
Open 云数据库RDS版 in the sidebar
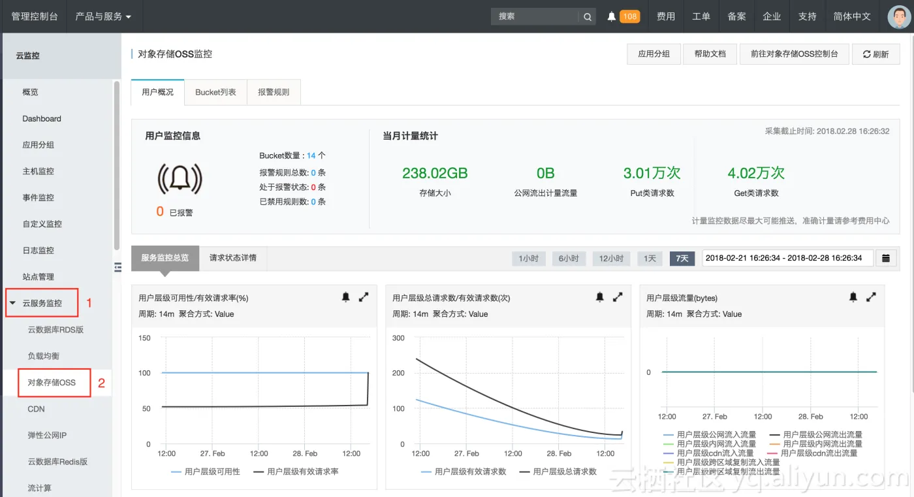tap(55, 330)
